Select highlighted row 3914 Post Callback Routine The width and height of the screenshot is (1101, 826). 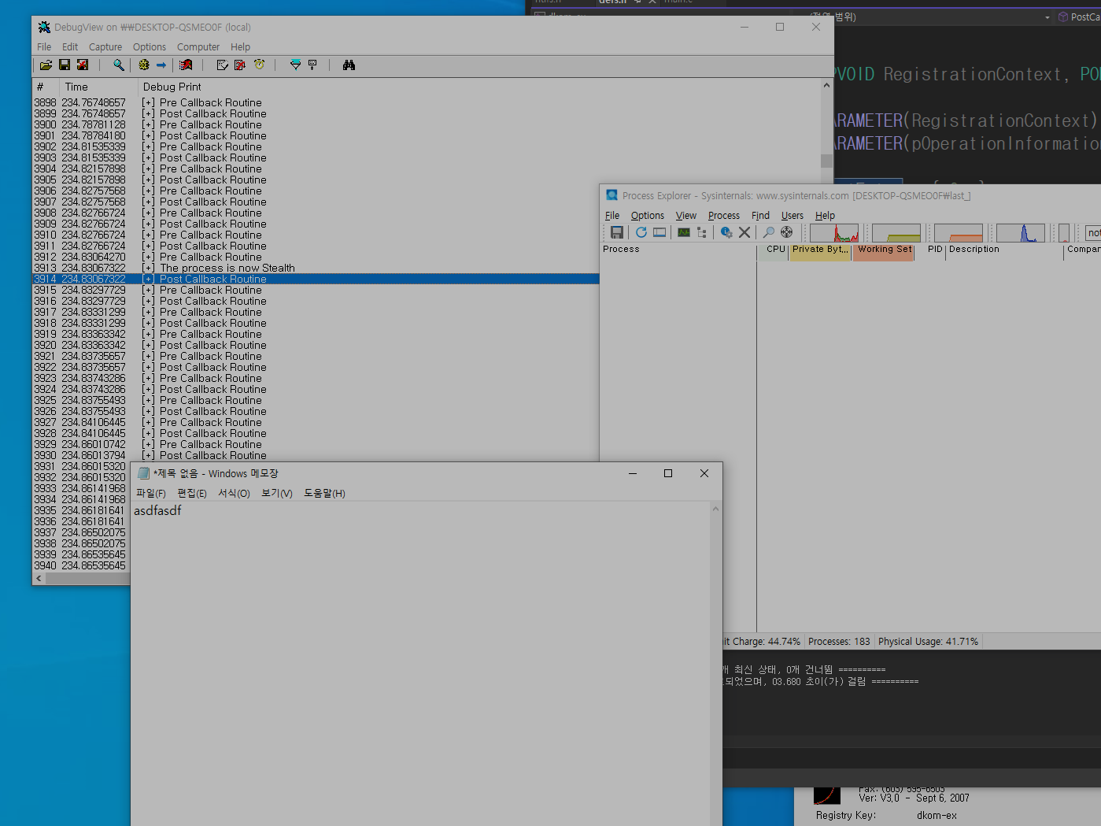point(315,280)
